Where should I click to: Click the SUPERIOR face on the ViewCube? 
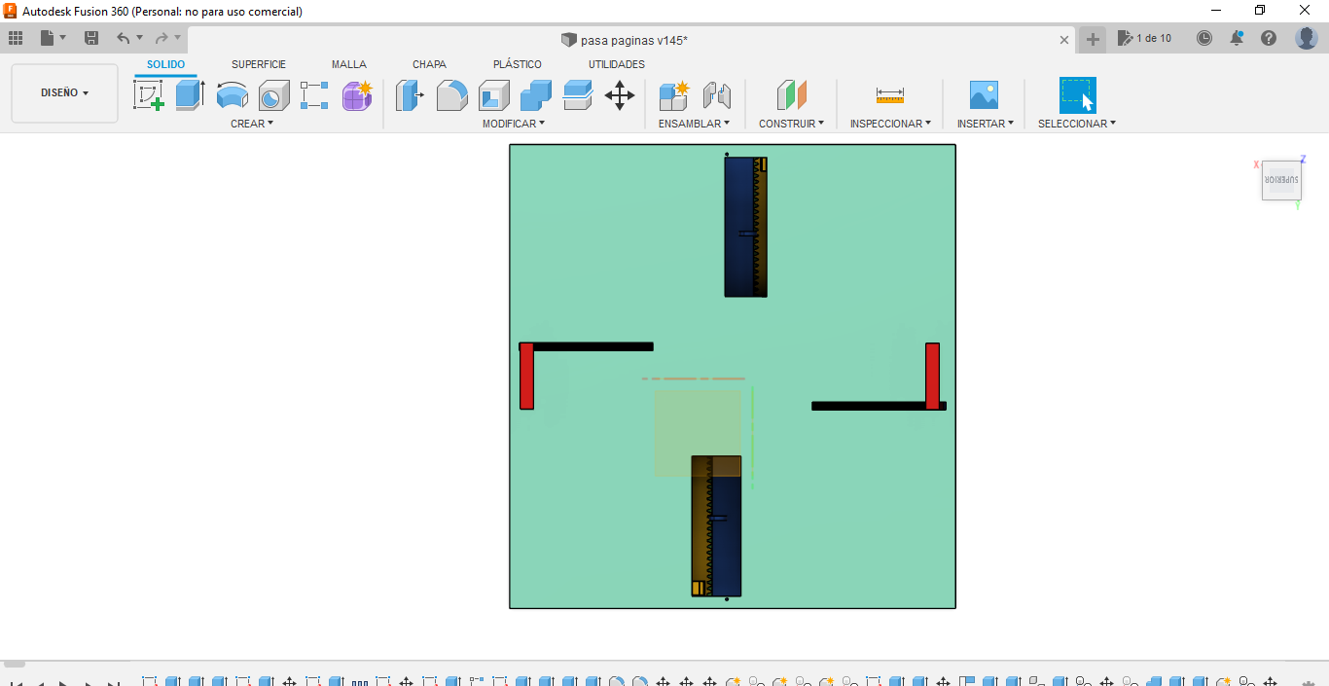tap(1281, 180)
